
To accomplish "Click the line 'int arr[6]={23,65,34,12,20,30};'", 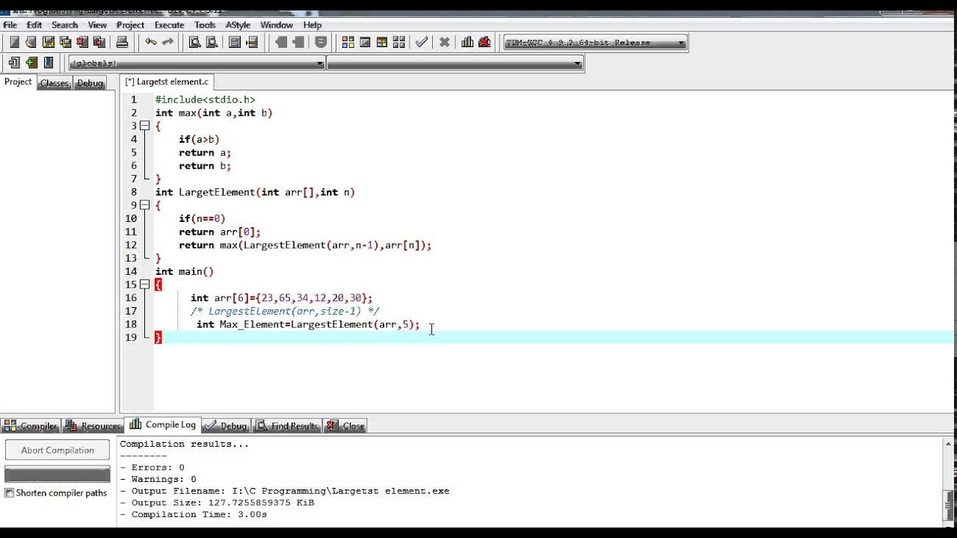I will click(281, 297).
